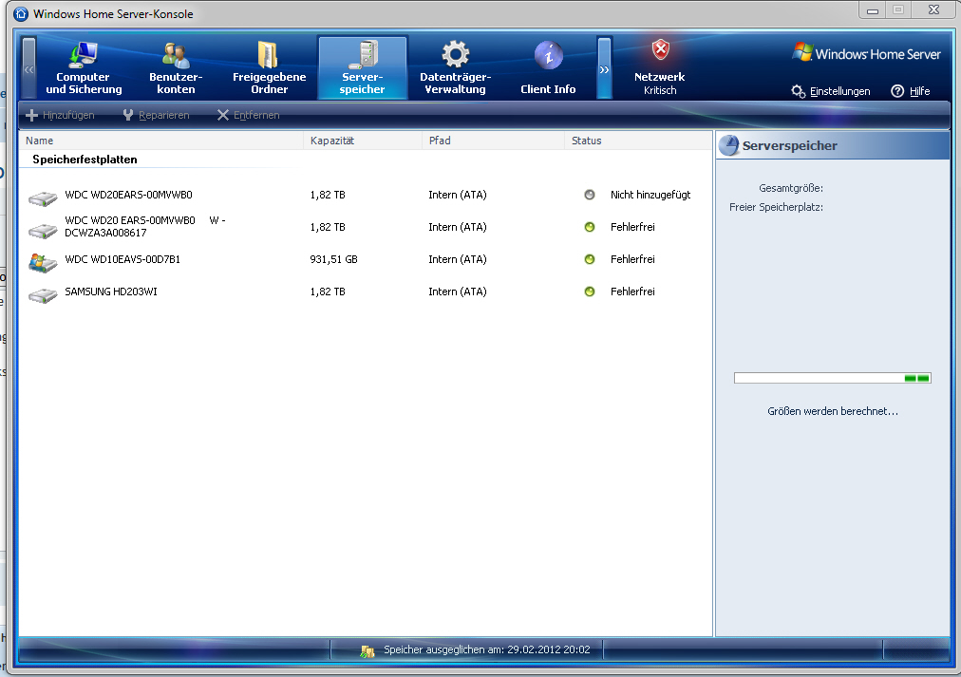Open Datenträger-Verwaltung gear tab
961x677 pixels.
tap(455, 67)
